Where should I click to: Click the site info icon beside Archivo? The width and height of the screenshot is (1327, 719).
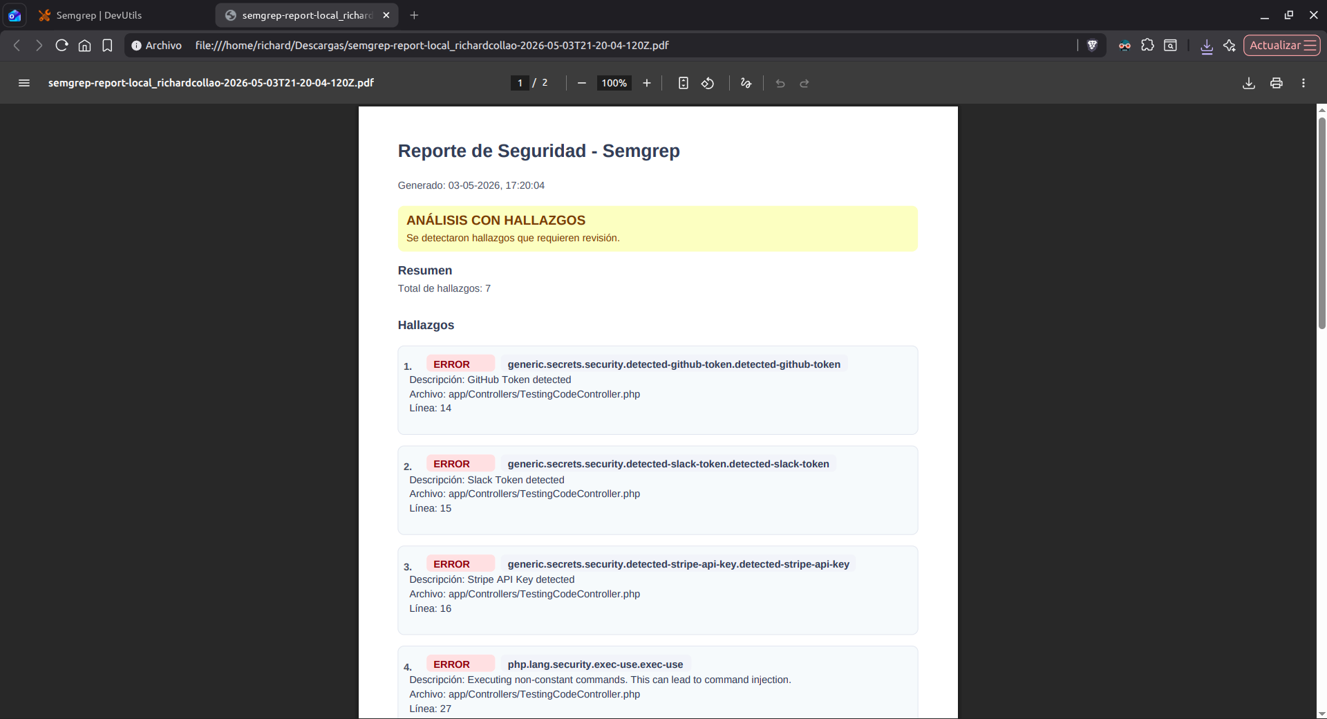coord(137,46)
